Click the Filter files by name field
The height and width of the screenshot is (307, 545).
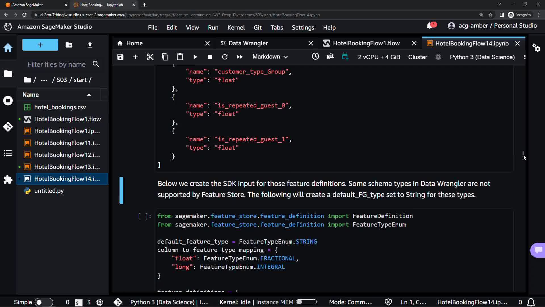coord(57,65)
